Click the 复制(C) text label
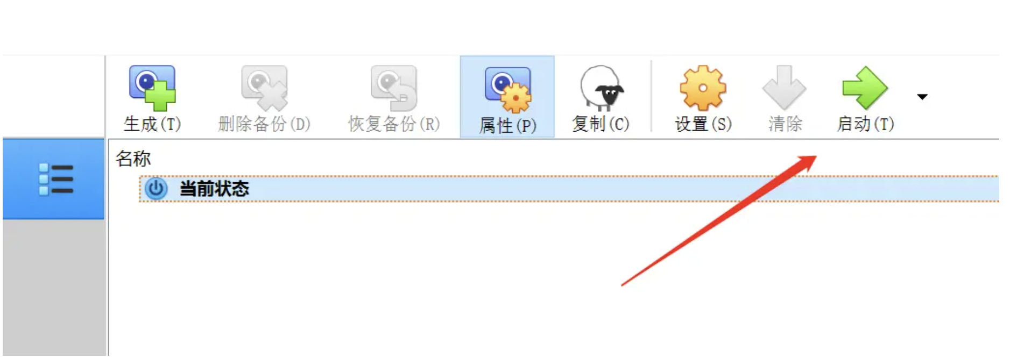The height and width of the screenshot is (358, 1017). coord(601,124)
